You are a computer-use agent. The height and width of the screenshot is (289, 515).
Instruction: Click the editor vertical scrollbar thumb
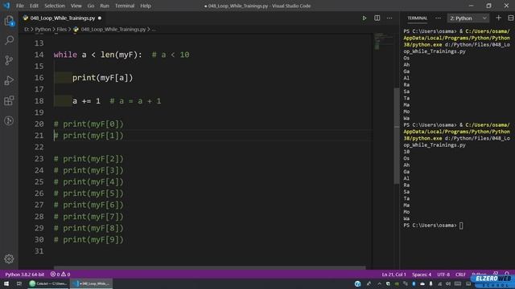point(397,136)
